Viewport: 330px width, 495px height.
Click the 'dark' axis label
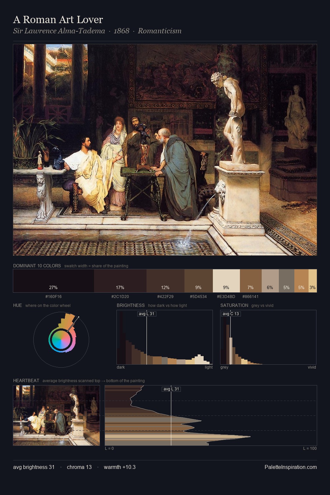click(x=121, y=367)
